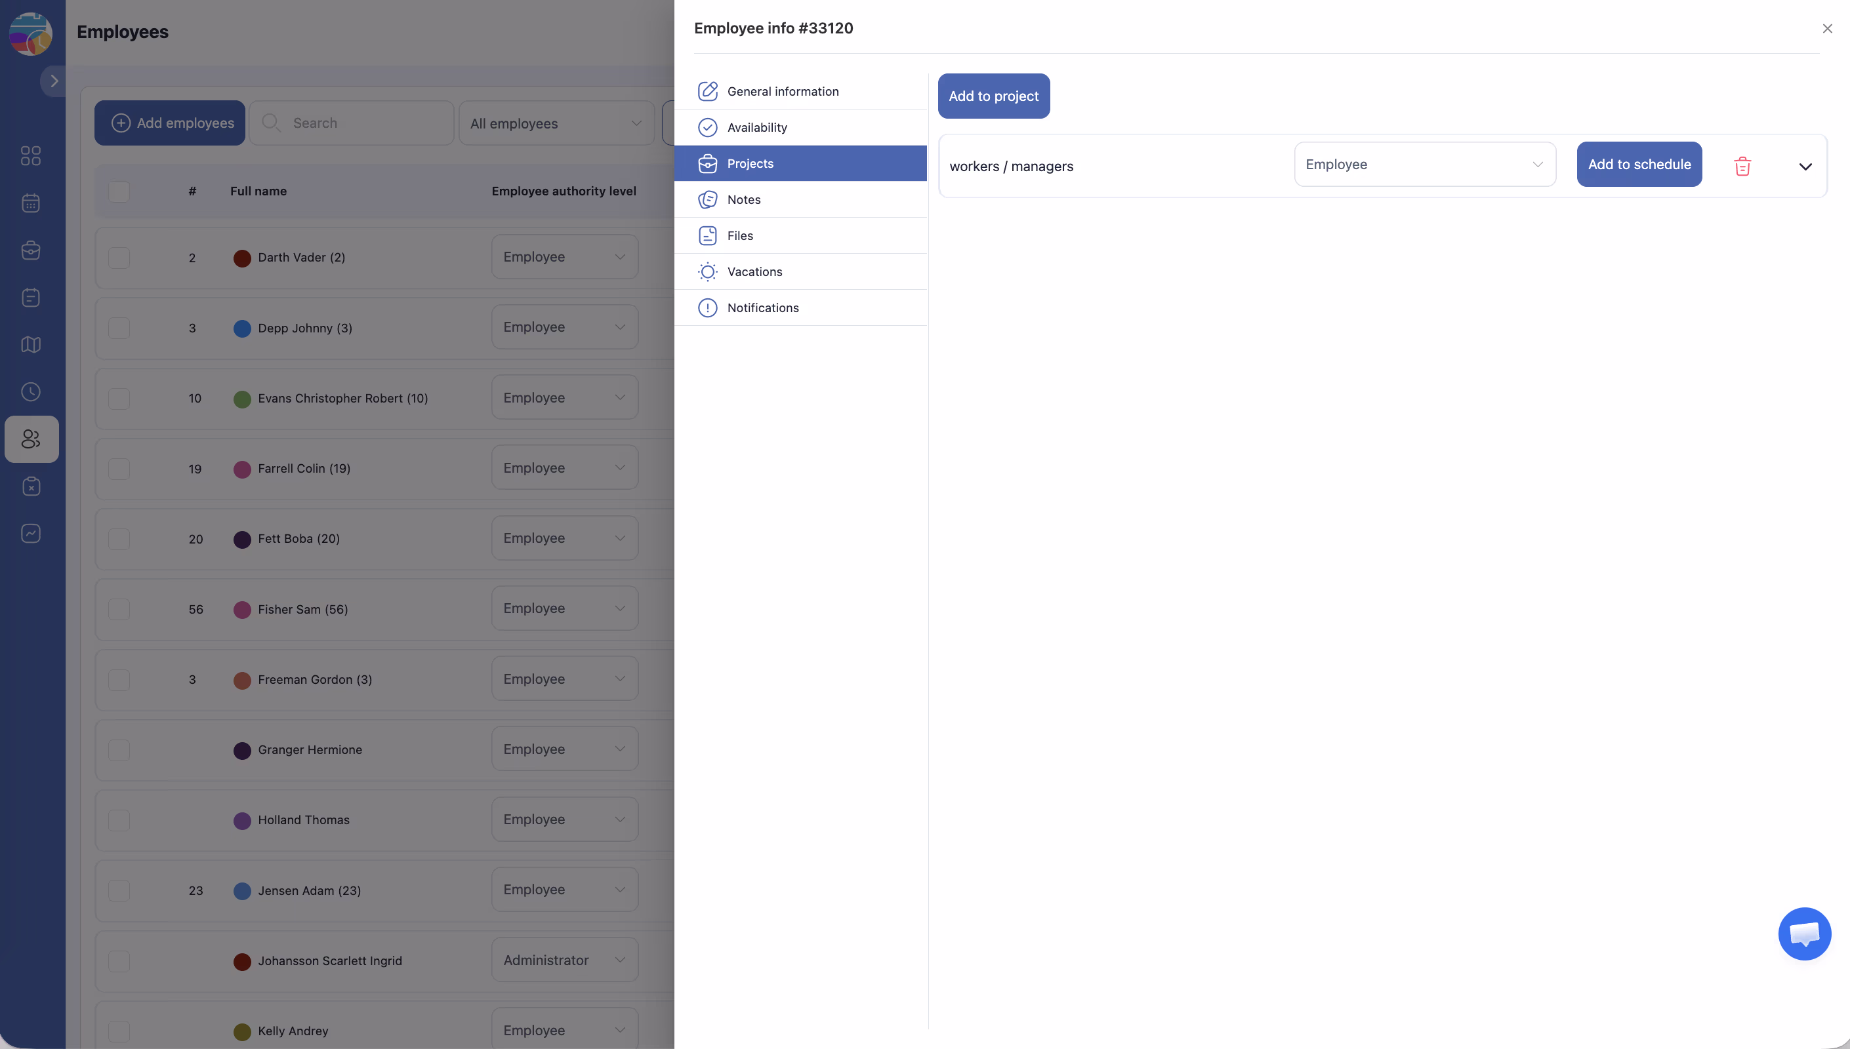Open the map icon in sidebar
Image resolution: width=1850 pixels, height=1049 pixels.
pos(31,344)
